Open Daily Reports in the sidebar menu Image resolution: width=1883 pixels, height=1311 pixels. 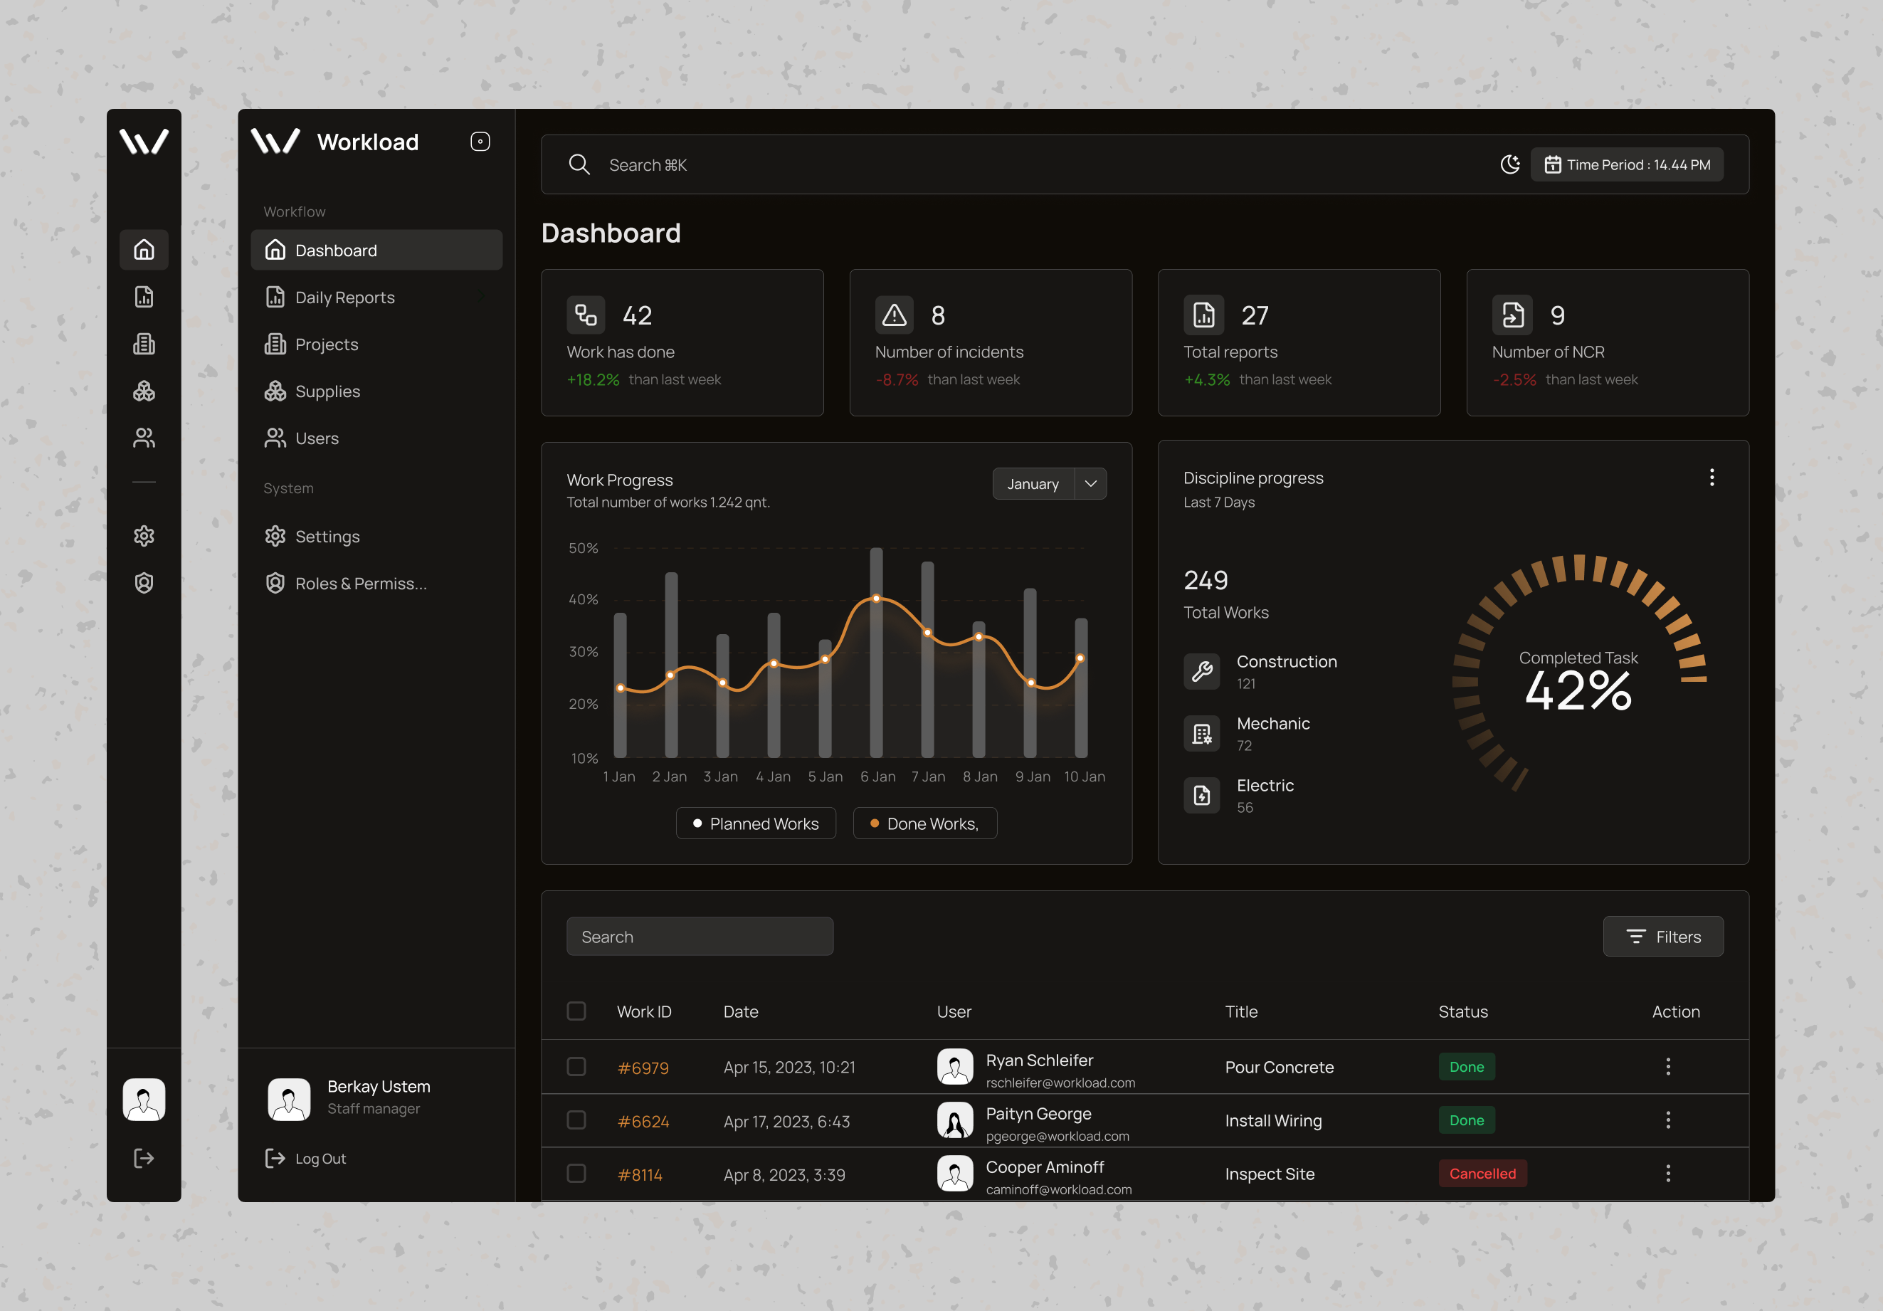[x=376, y=297]
